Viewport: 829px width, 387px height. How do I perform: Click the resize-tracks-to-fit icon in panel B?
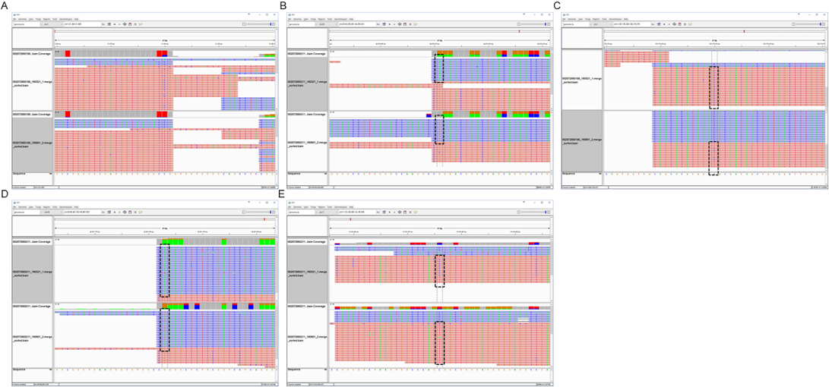pos(412,24)
